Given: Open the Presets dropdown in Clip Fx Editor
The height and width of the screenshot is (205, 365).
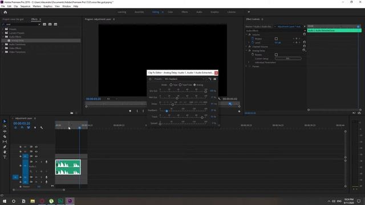Looking at the screenshot, I should (x=184, y=79).
